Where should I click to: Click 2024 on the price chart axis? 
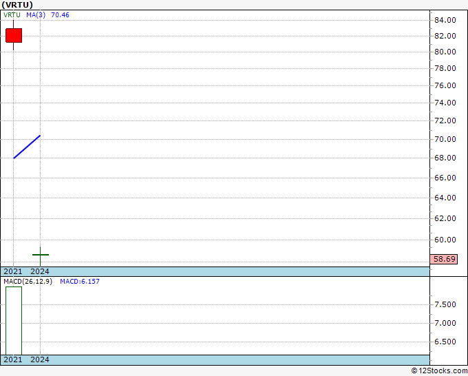point(40,271)
